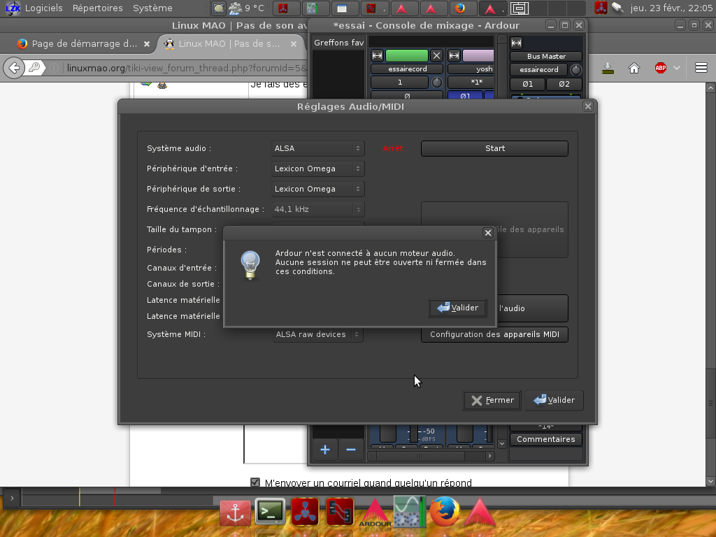Expand the Adblock Plus dropdown arrow

point(677,68)
